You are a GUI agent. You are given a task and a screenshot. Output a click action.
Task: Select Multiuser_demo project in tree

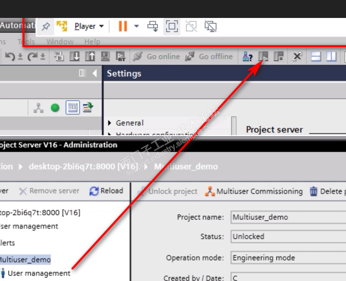[x=25, y=260]
